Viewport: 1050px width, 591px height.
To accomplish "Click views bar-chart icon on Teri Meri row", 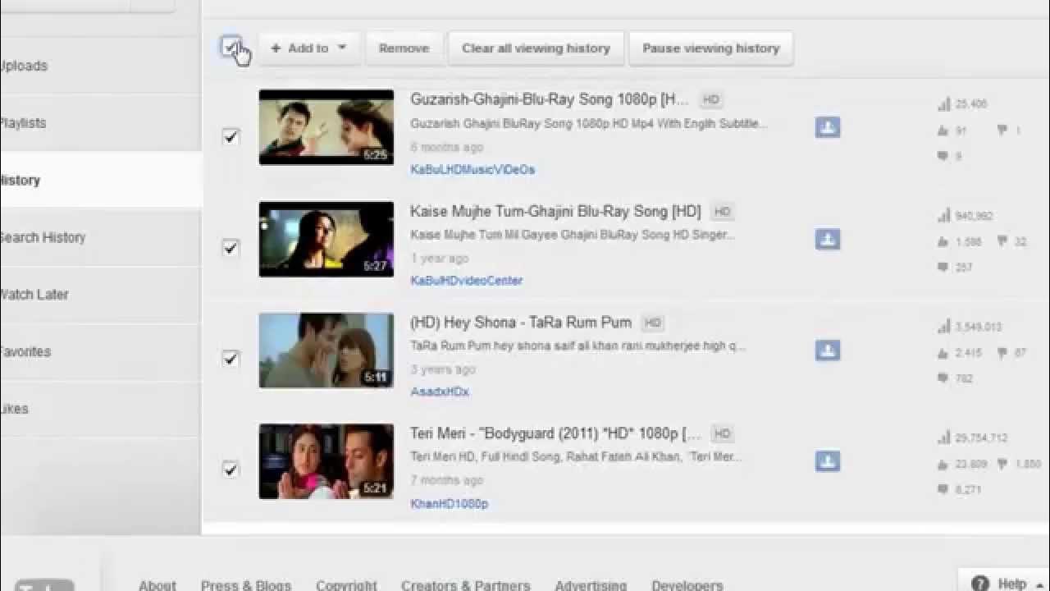I will click(944, 438).
